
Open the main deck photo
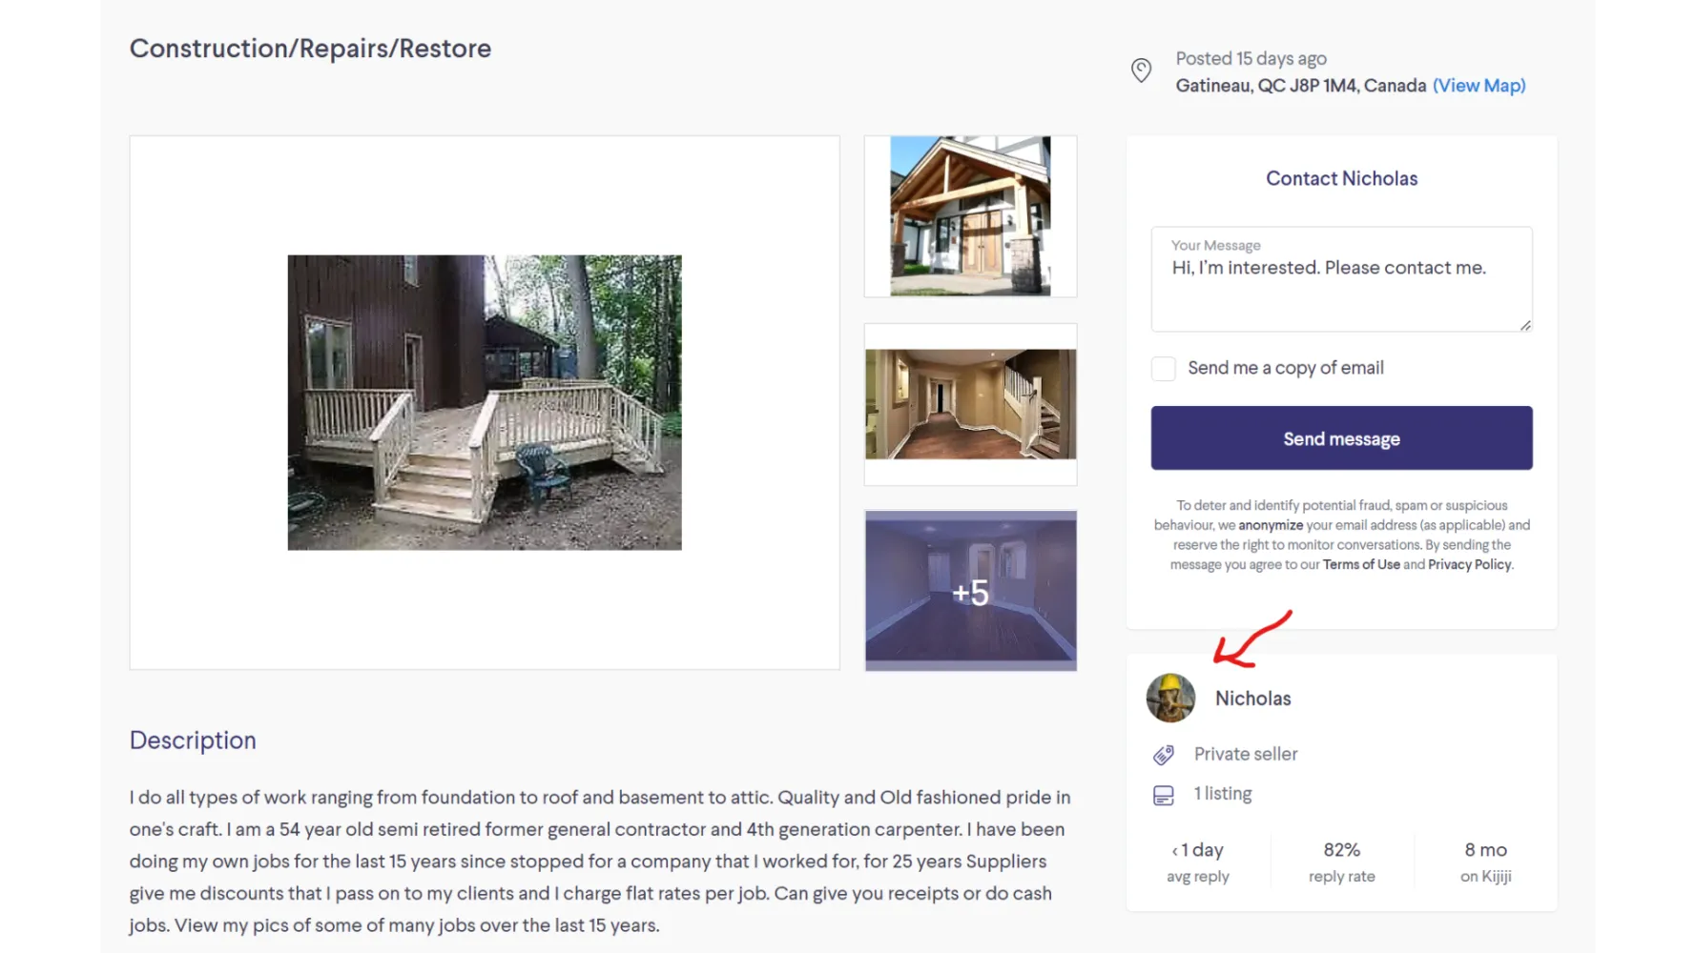[485, 402]
